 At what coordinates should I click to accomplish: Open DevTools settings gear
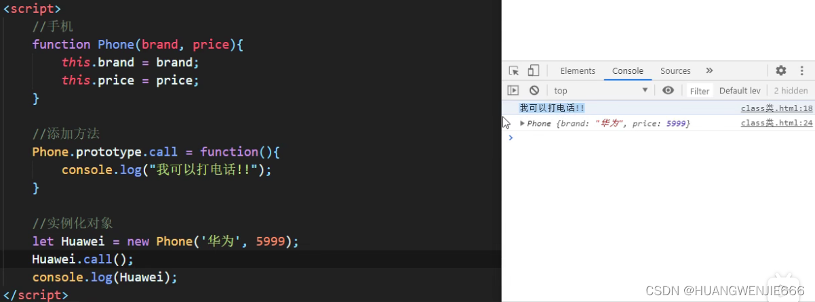[x=781, y=70]
